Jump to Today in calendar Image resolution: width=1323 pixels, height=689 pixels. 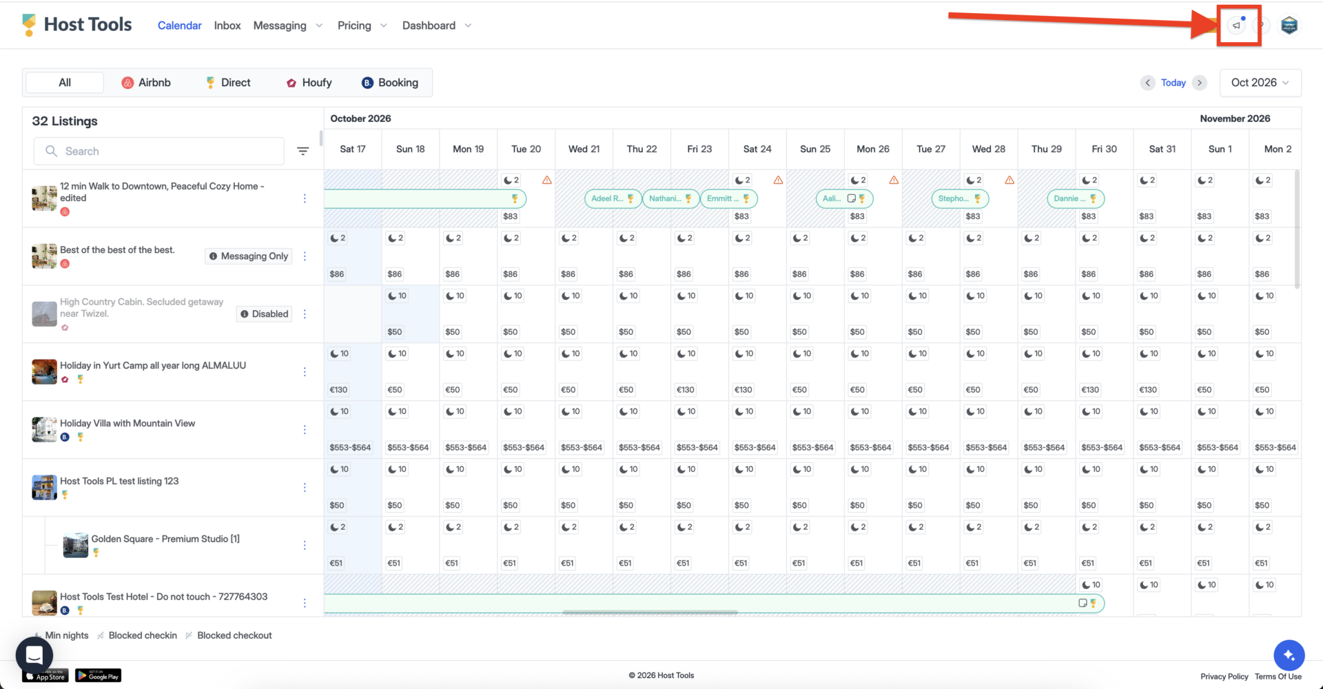[1173, 83]
